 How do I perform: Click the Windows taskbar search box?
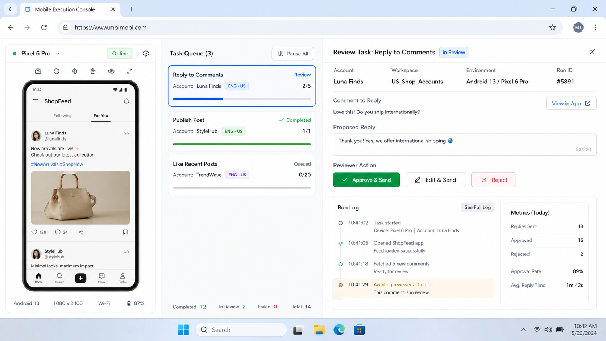click(241, 330)
